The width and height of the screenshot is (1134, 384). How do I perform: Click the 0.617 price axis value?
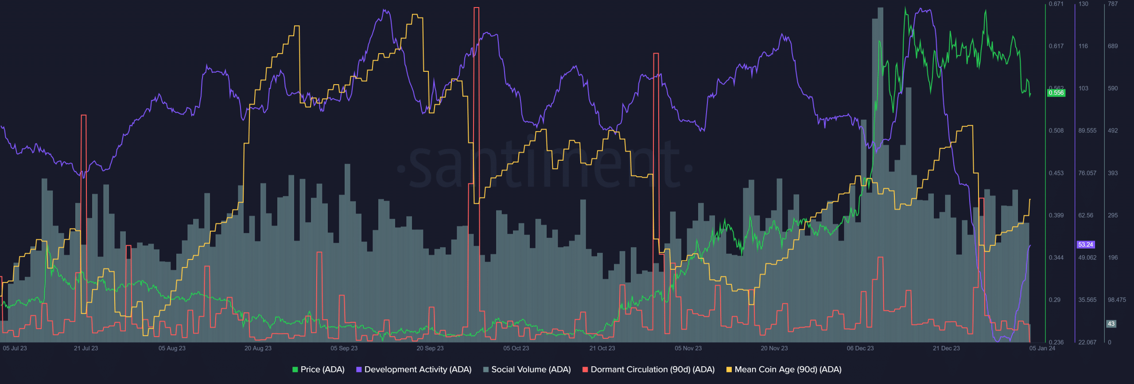click(1056, 46)
